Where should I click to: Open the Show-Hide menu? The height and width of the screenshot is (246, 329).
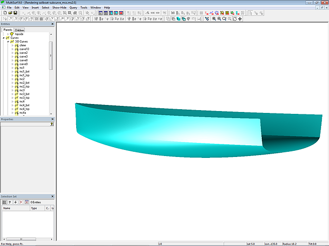[59, 8]
